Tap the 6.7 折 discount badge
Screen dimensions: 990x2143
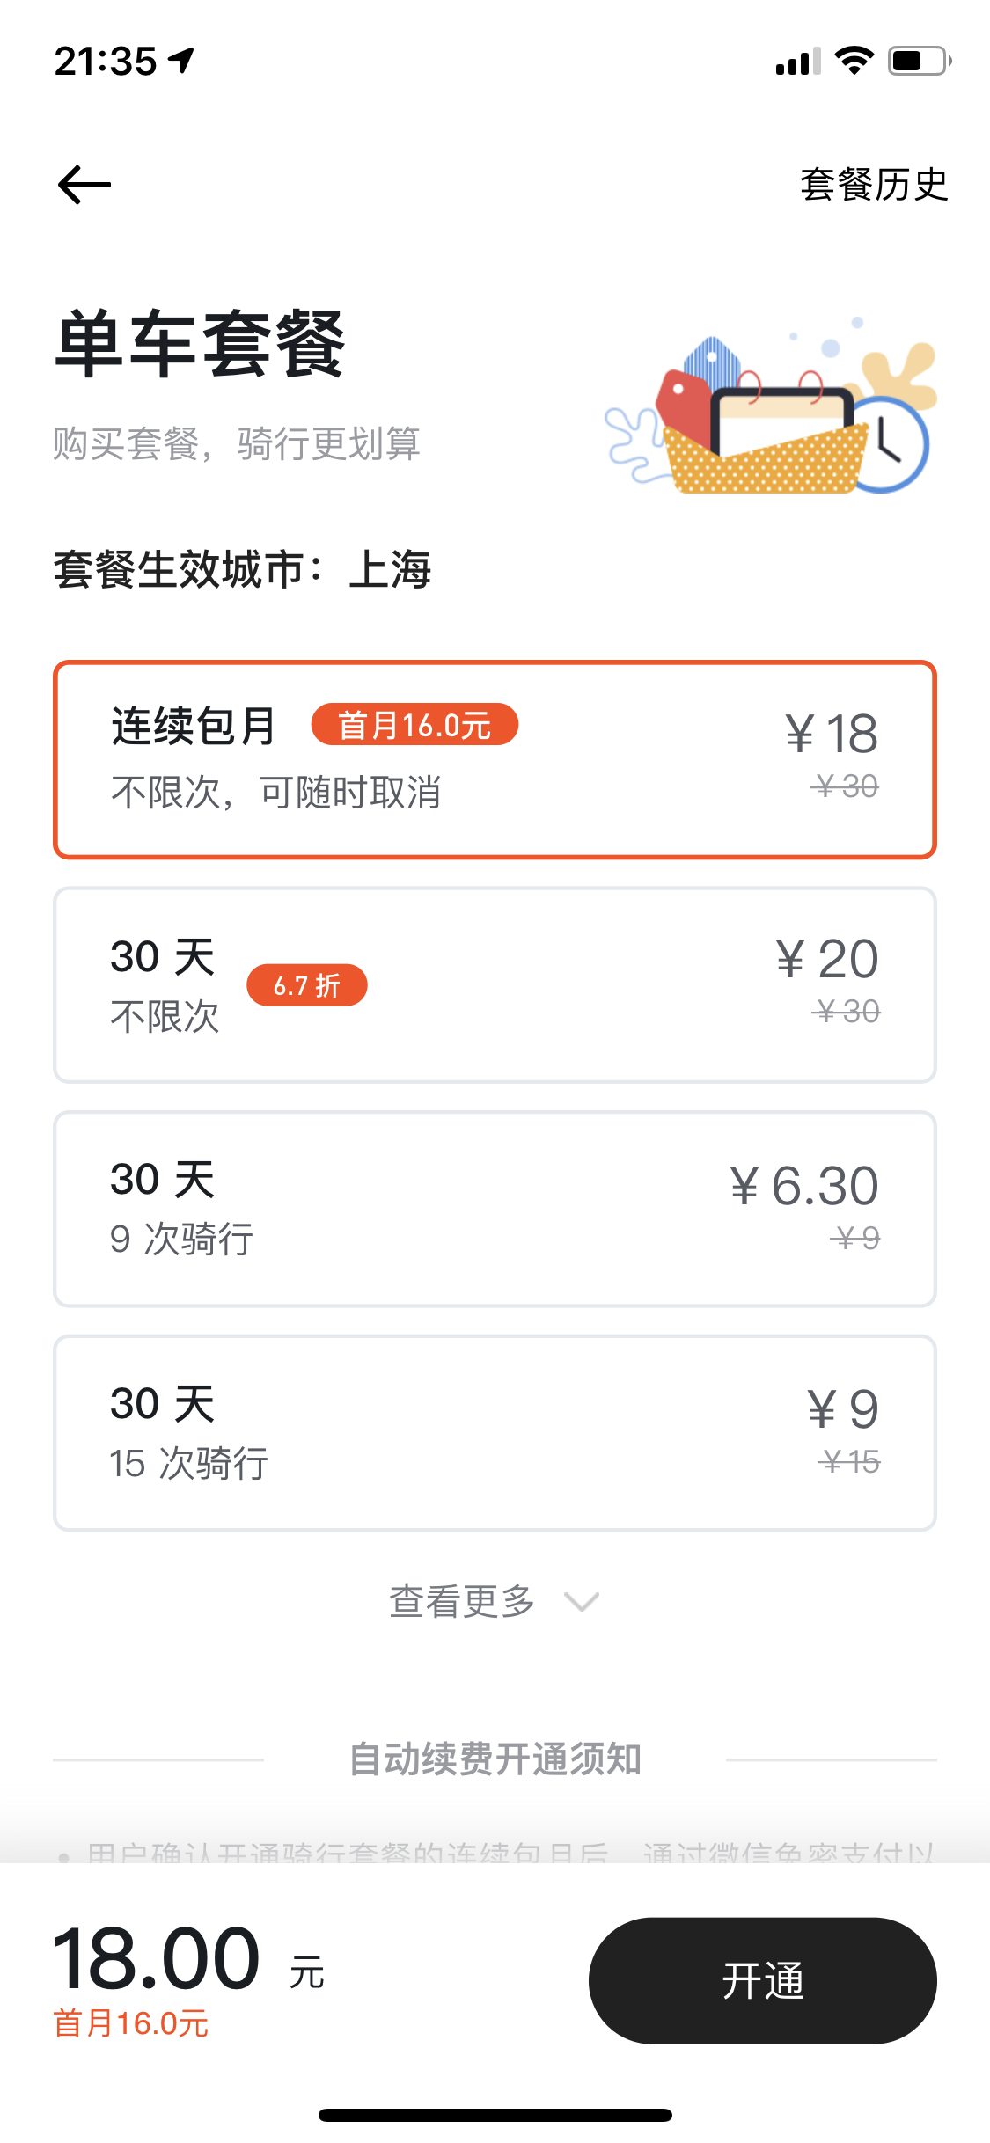coord(306,985)
